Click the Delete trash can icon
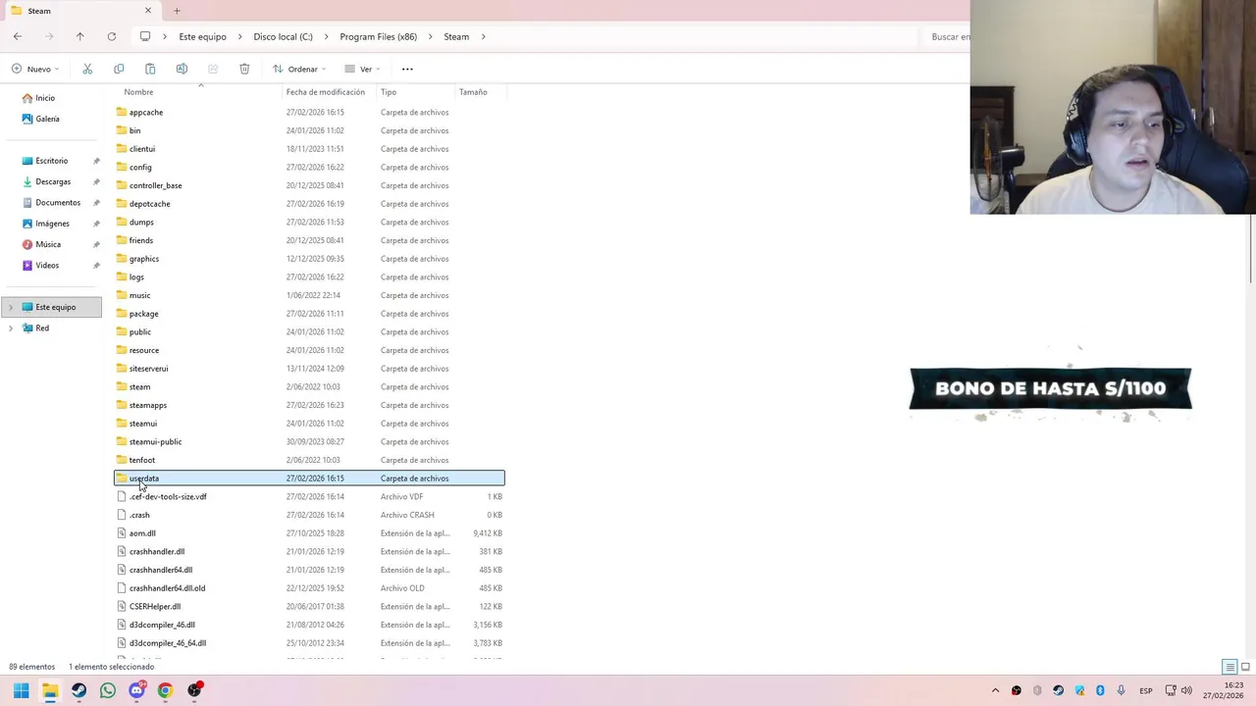This screenshot has width=1256, height=706. pyautogui.click(x=244, y=69)
